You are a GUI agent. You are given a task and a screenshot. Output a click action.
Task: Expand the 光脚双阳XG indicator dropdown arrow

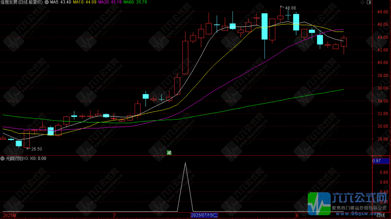pos(3,158)
